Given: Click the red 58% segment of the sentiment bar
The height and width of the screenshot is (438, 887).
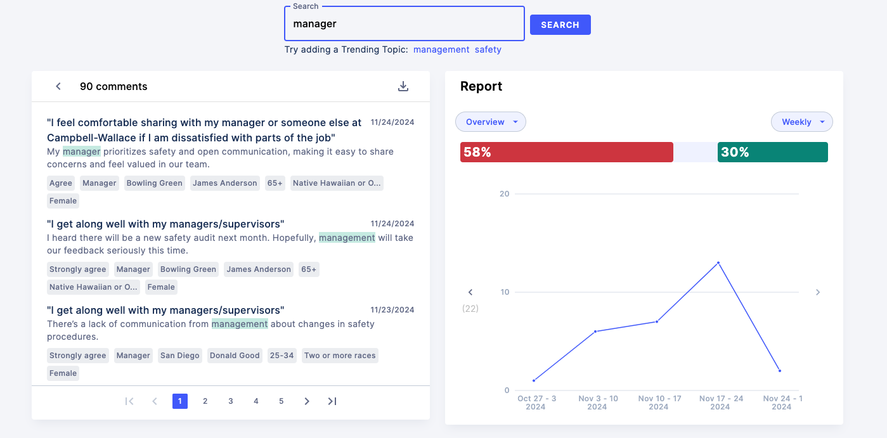Looking at the screenshot, I should point(566,151).
